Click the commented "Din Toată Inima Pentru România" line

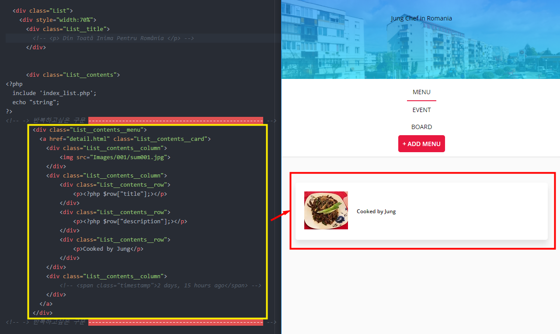point(114,38)
